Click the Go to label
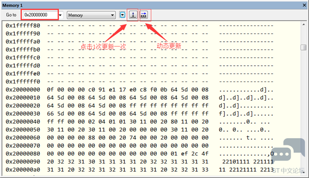309x178 pixels. coord(11,15)
